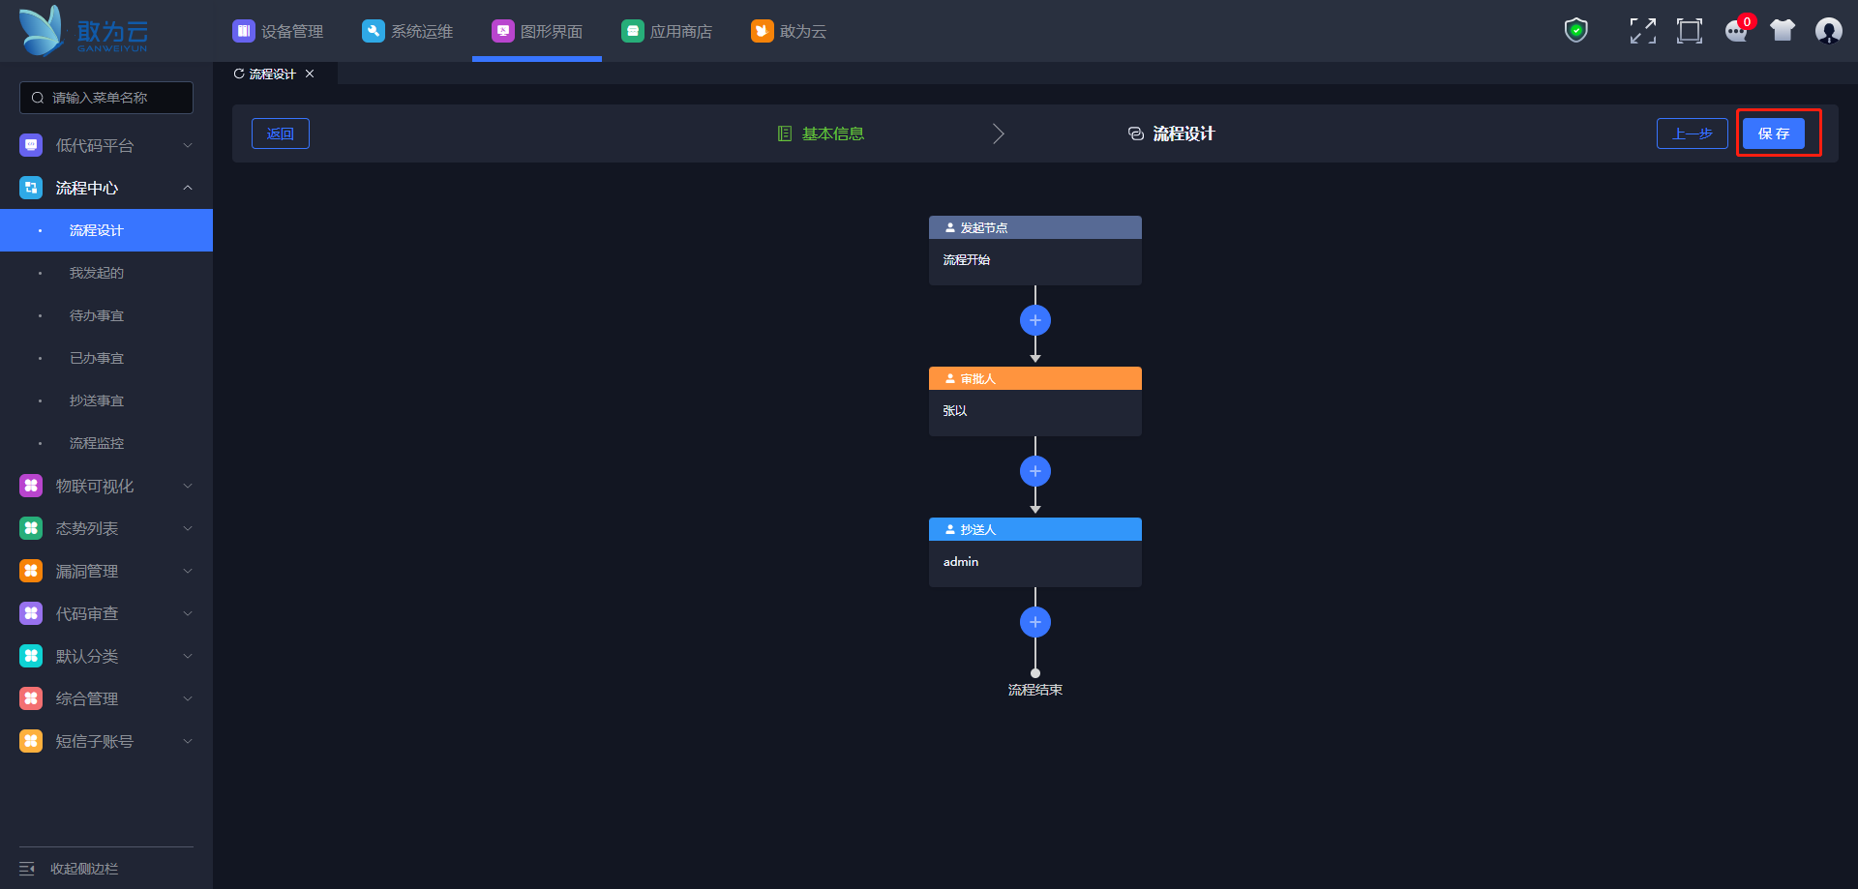Focus the menu name search field

106,98
